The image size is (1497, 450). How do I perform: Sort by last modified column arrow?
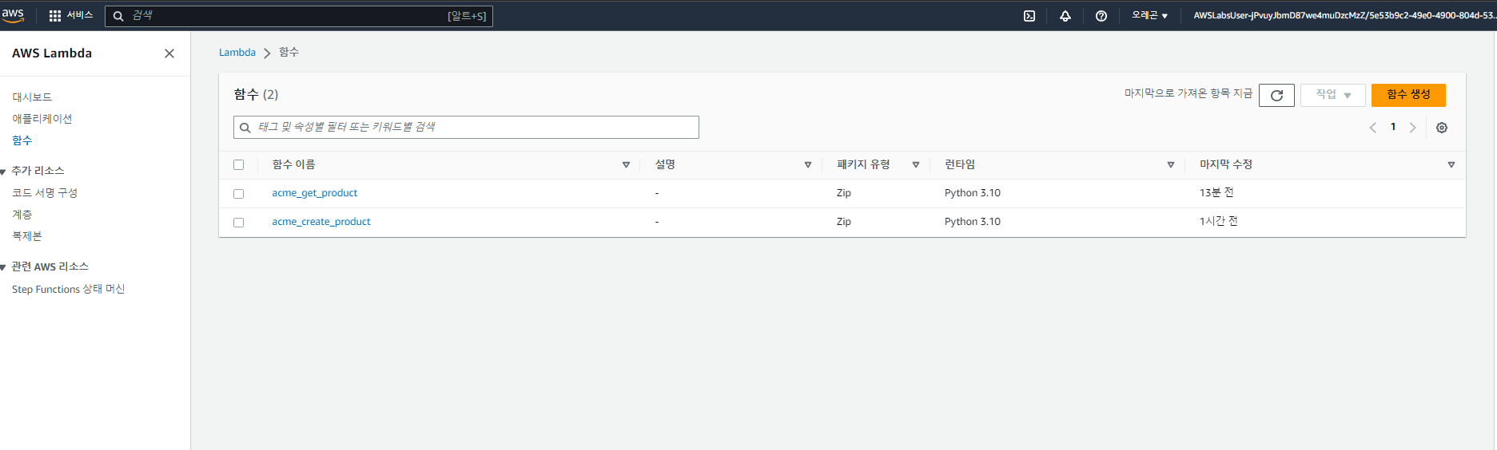pos(1451,165)
